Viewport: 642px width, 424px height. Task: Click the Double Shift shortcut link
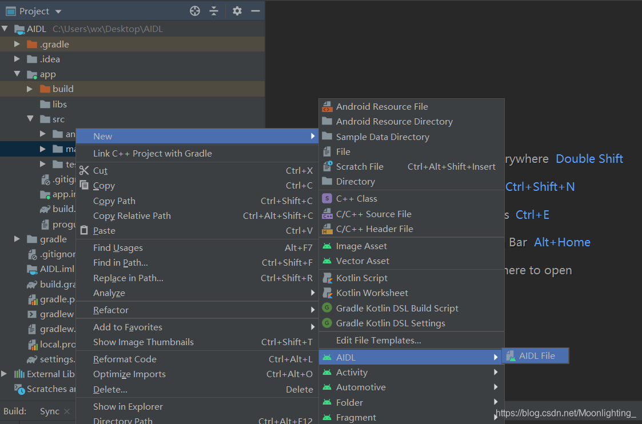click(589, 159)
